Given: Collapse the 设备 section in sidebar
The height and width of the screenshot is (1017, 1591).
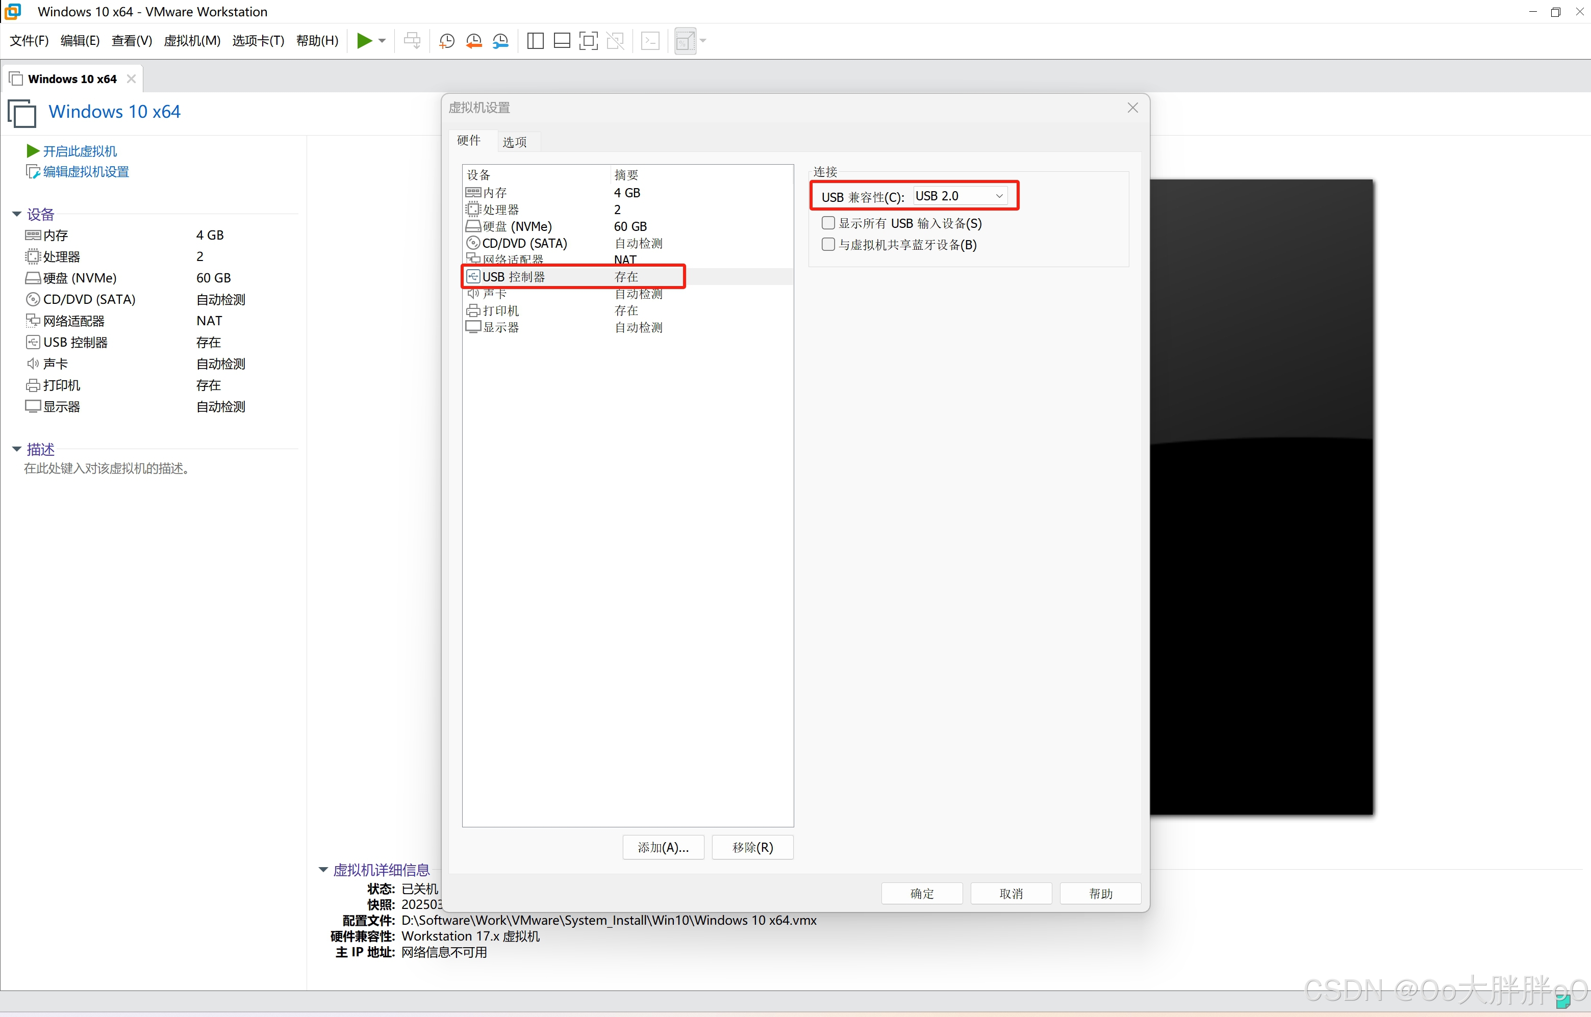Looking at the screenshot, I should pos(16,214).
